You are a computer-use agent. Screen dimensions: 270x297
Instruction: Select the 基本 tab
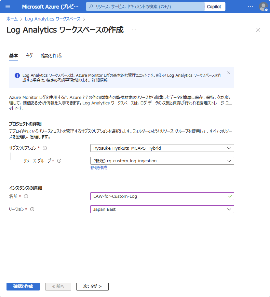pyautogui.click(x=14, y=56)
